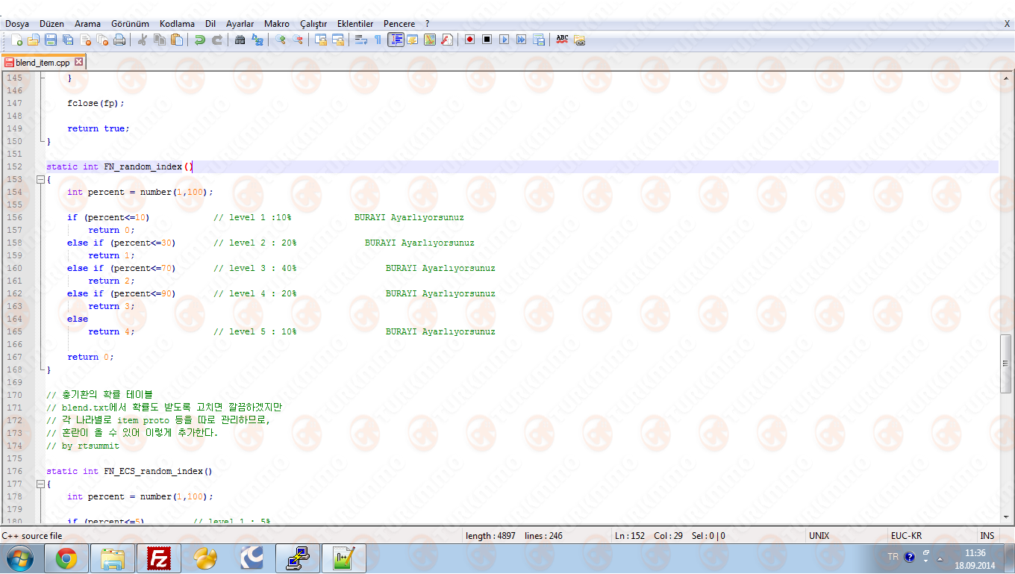Click the user-defined language icon
The height and width of the screenshot is (574, 1015).
pos(412,40)
